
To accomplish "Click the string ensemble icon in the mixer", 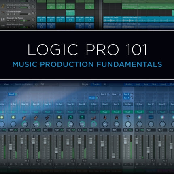I will point(93,117).
